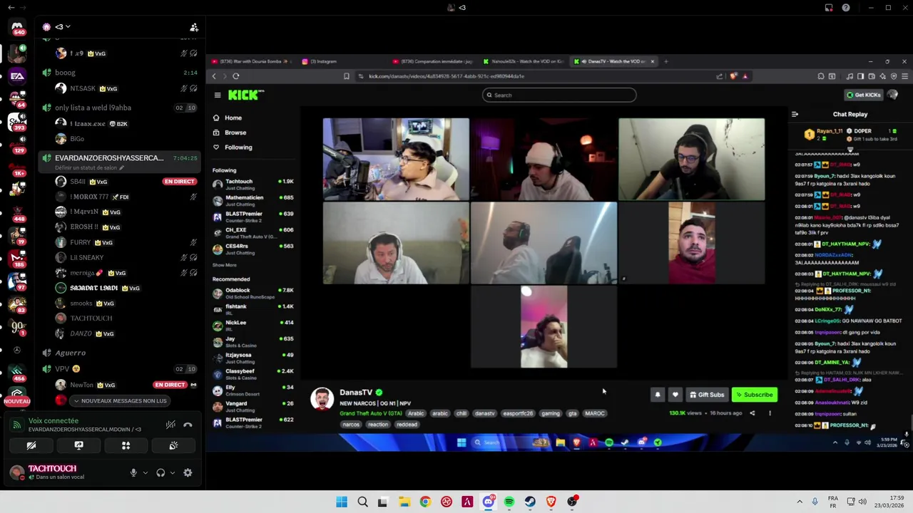The height and width of the screenshot is (513, 913).
Task: Open File Explorer from taskbar
Action: pyautogui.click(x=404, y=502)
